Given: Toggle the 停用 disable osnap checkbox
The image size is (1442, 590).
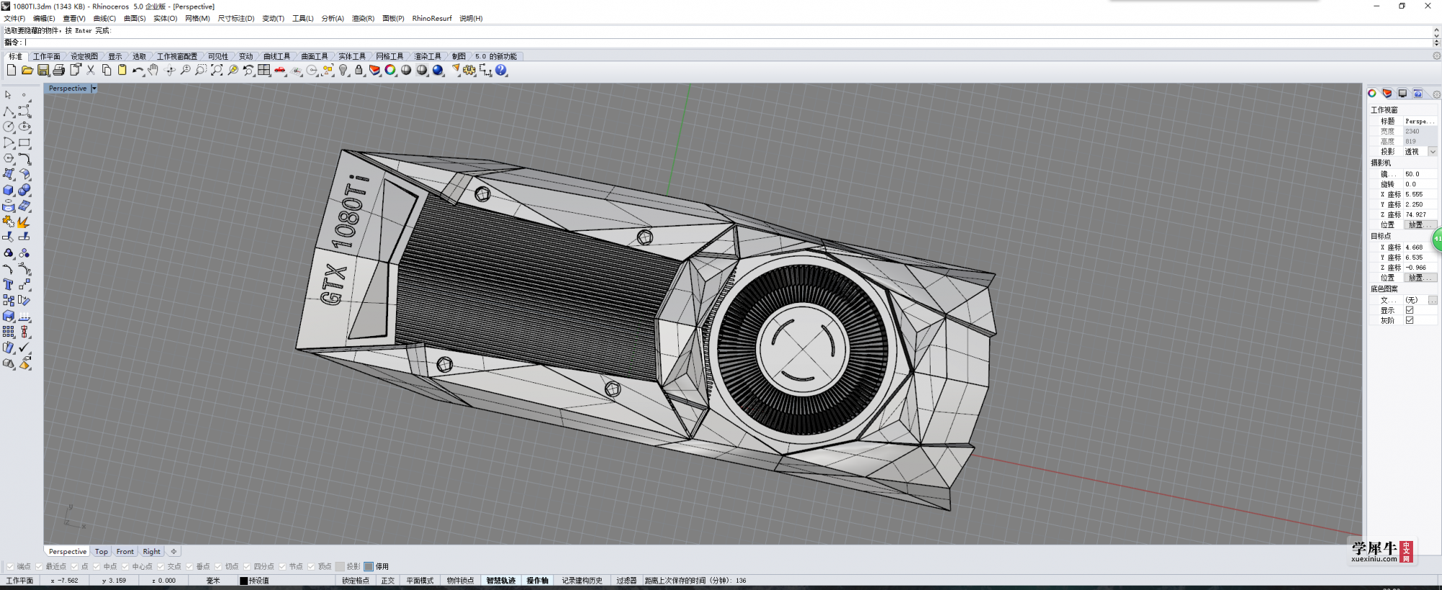Looking at the screenshot, I should (369, 566).
